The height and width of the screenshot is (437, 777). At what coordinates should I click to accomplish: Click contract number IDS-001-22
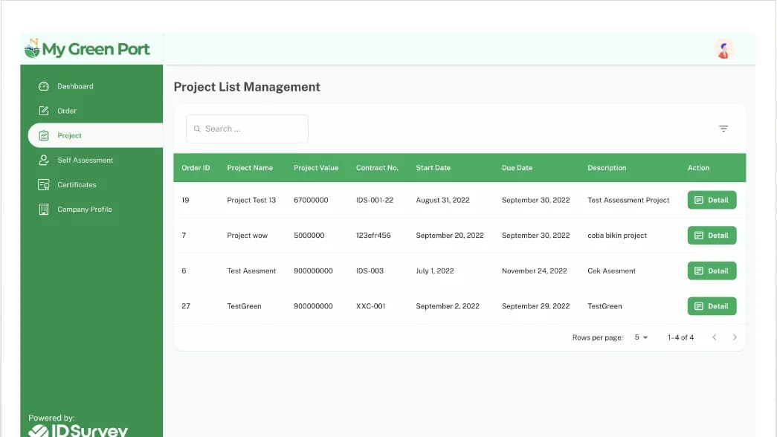click(375, 200)
